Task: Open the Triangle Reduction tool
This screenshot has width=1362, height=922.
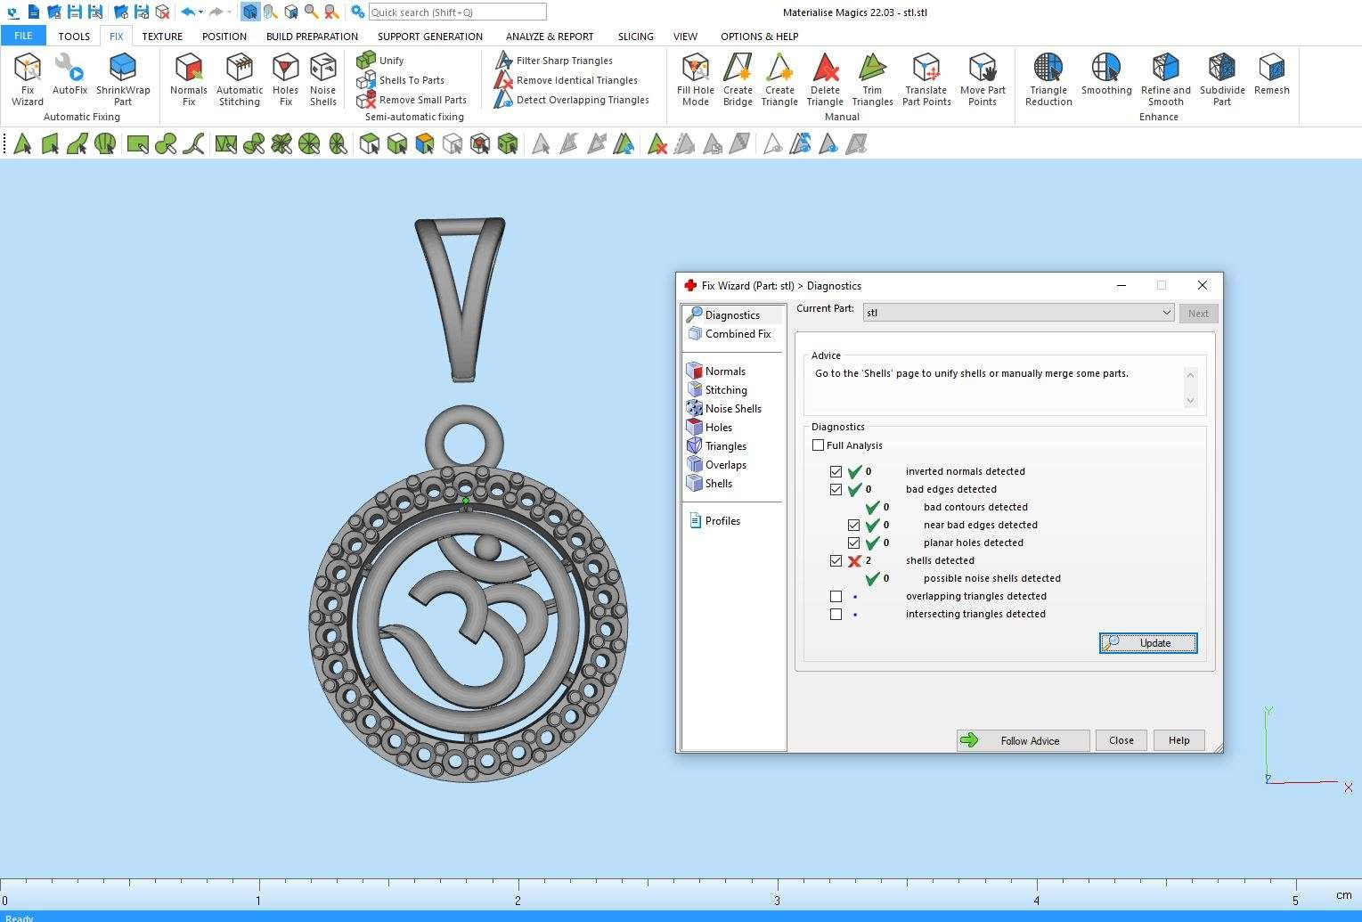Action: coord(1048,79)
